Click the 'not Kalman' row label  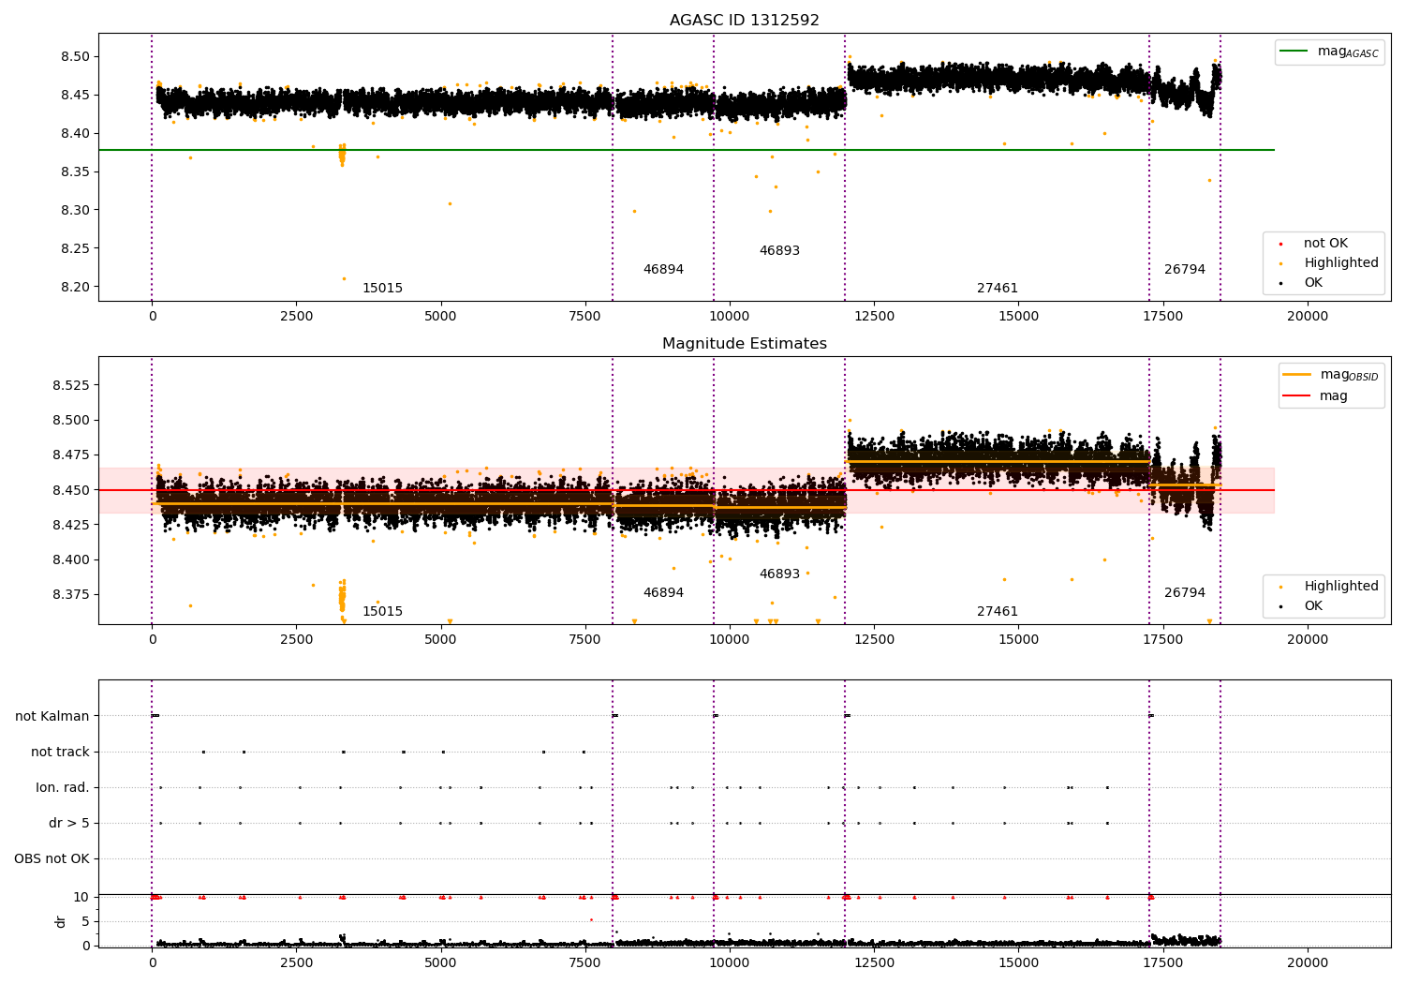(52, 716)
